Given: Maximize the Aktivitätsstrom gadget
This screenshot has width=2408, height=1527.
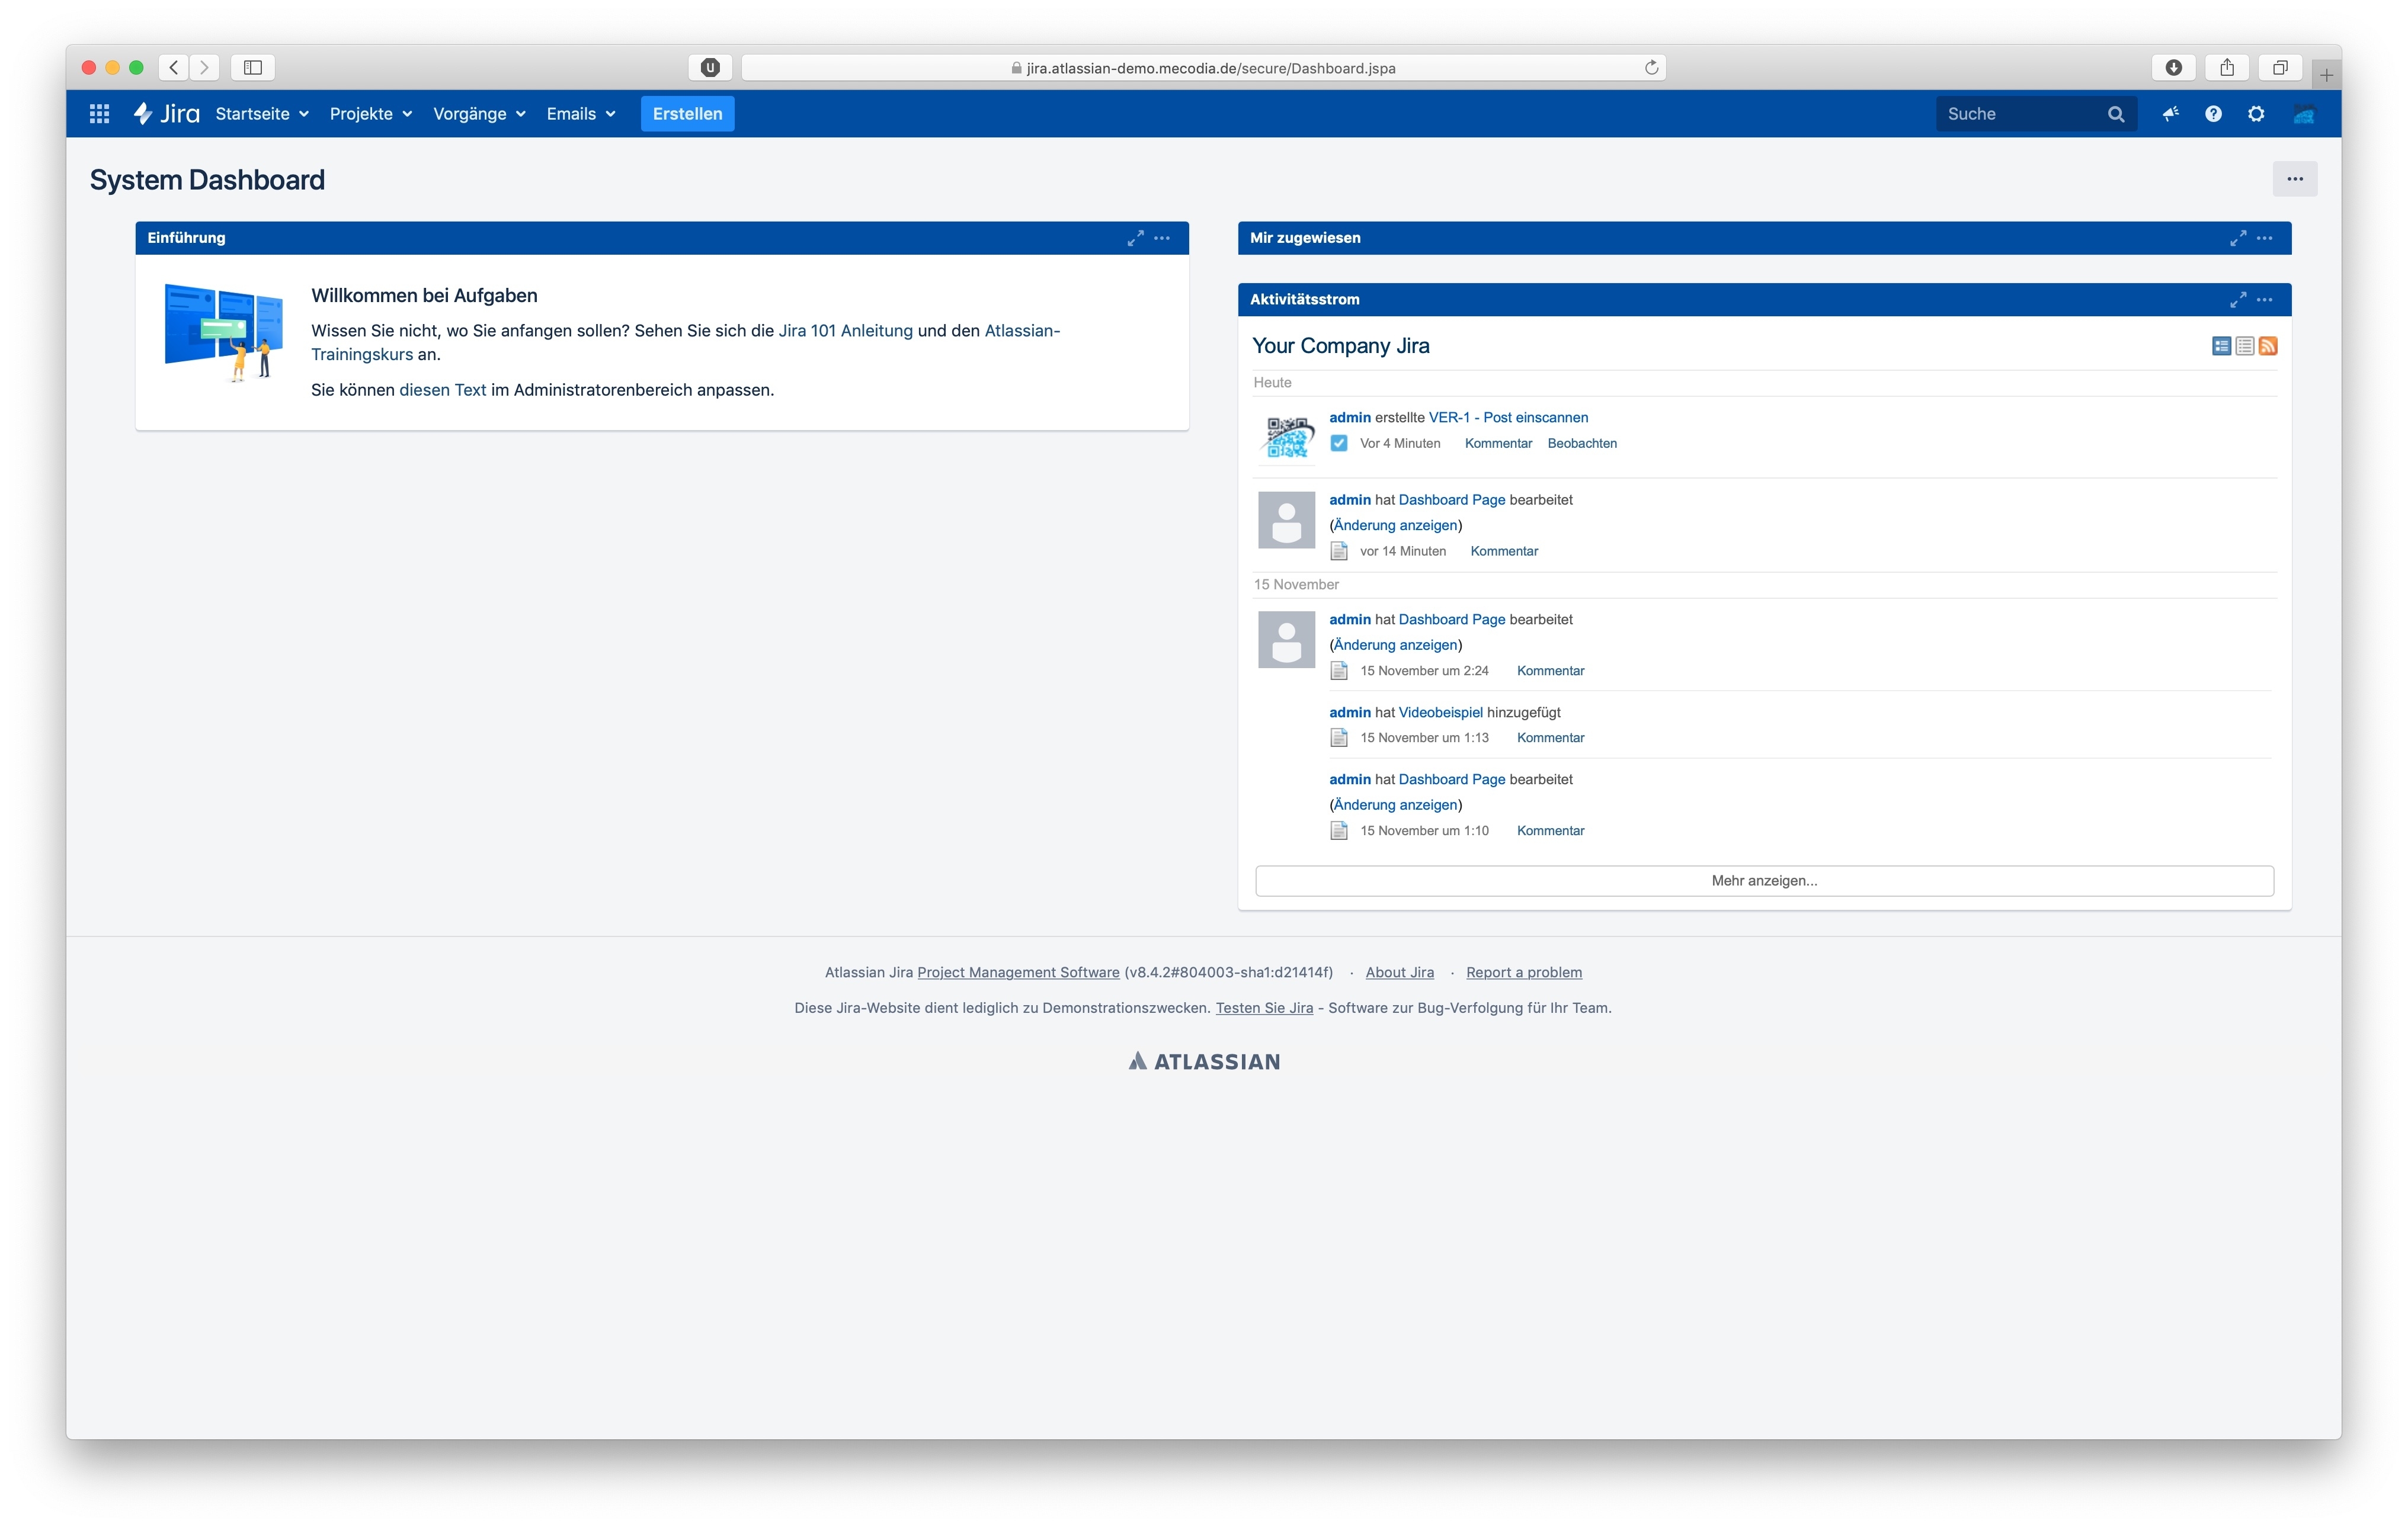Looking at the screenshot, I should (x=2237, y=300).
